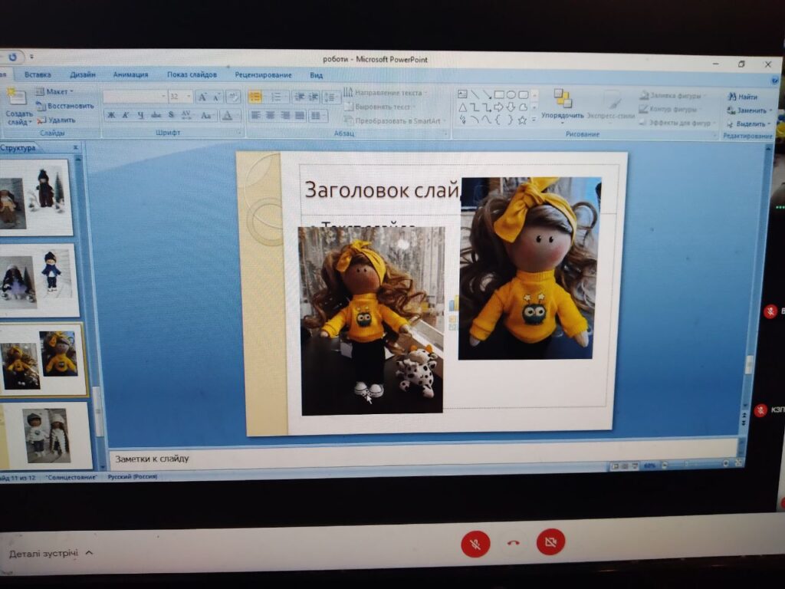Toggle underline Ч formatting

(141, 115)
